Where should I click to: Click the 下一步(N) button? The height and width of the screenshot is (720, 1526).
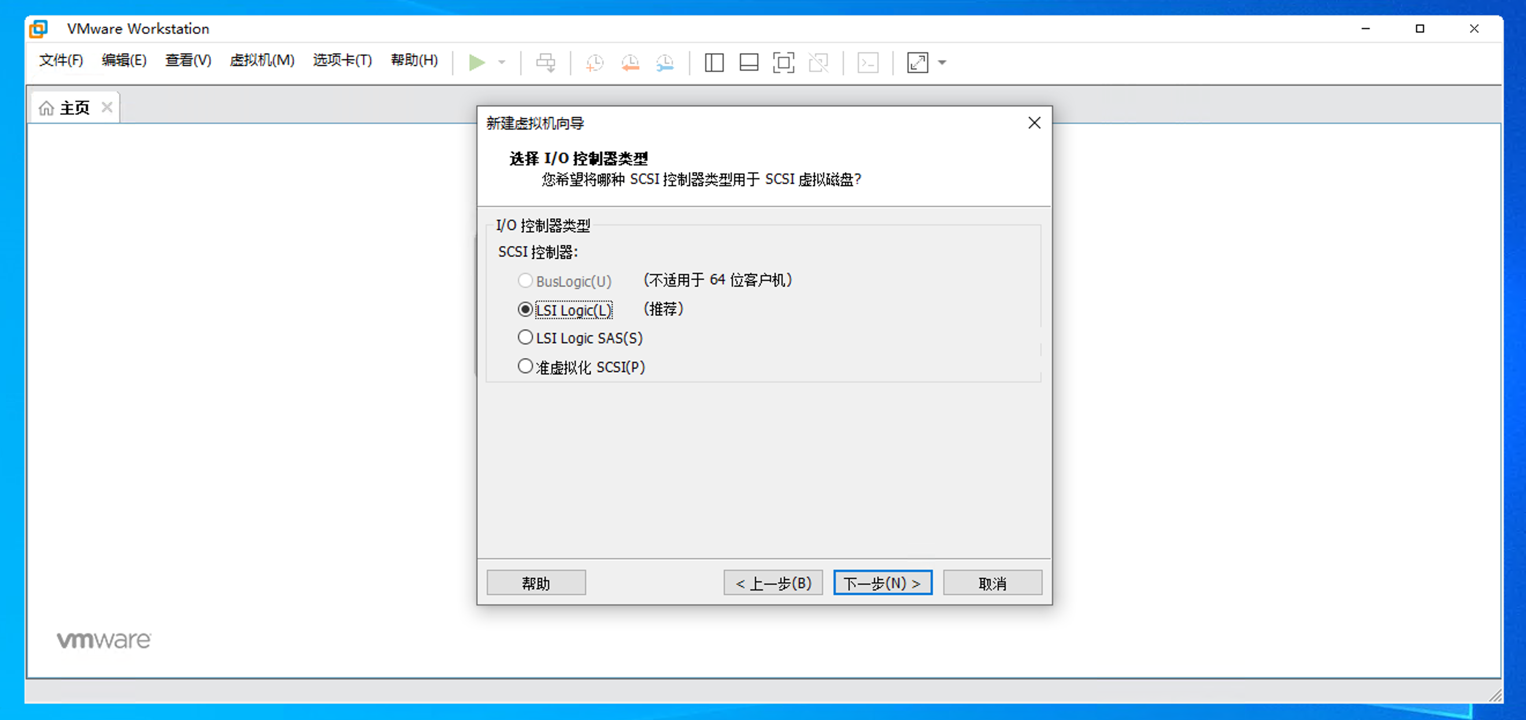[882, 582]
